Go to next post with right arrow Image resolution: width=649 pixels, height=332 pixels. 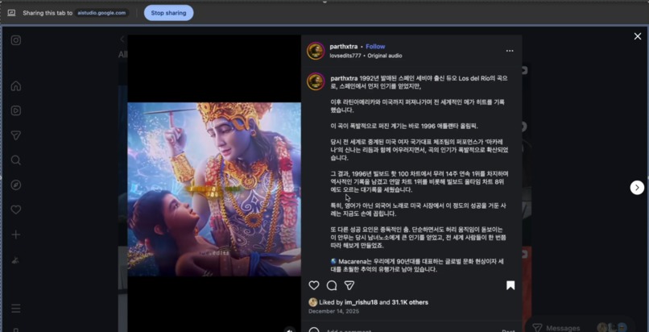click(637, 188)
